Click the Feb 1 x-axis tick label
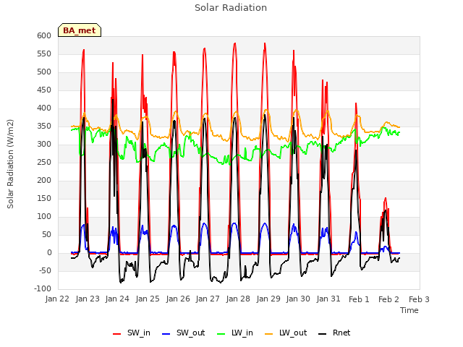Viewport: 463px width, 347px height. [x=359, y=299]
